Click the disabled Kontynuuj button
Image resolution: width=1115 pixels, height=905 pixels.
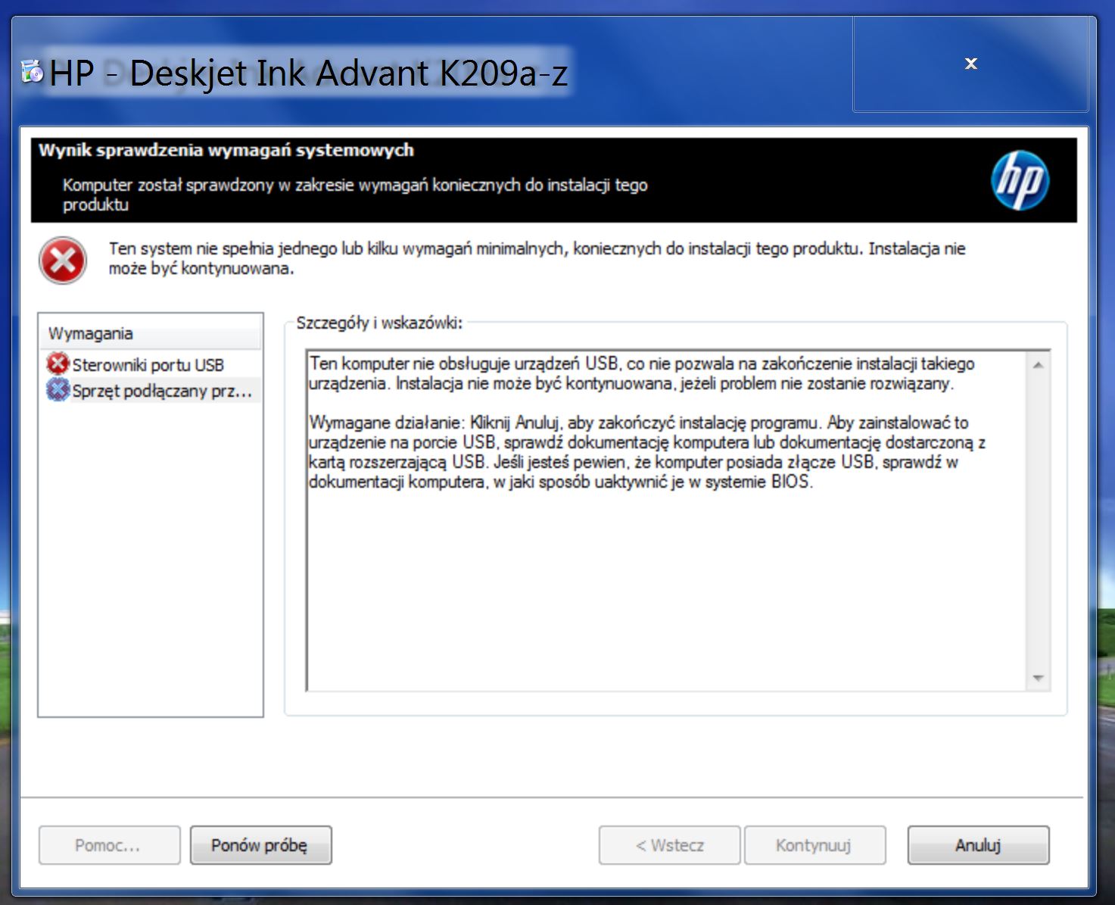coord(814,845)
